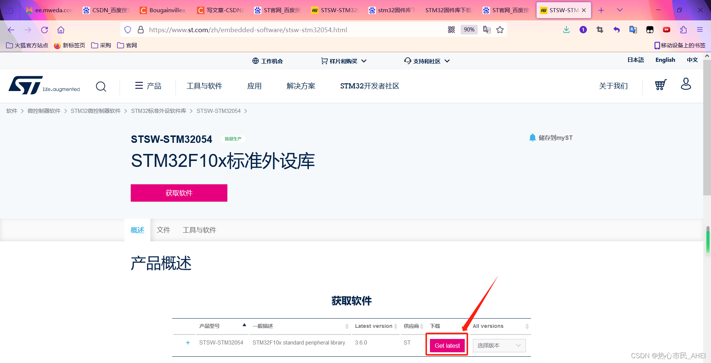Open the extensions puzzle menu
711x363 pixels.
[683, 30]
